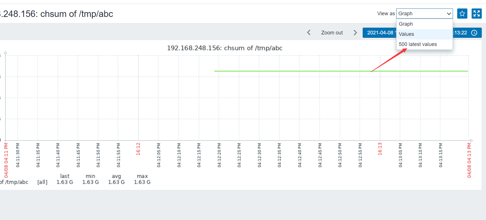Image resolution: width=486 pixels, height=220 pixels.
Task: Click the max 1.63 G legend value
Action: (142, 182)
